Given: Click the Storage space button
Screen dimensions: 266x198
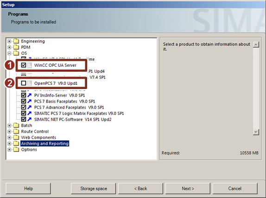Looking at the screenshot, I should (94, 188).
